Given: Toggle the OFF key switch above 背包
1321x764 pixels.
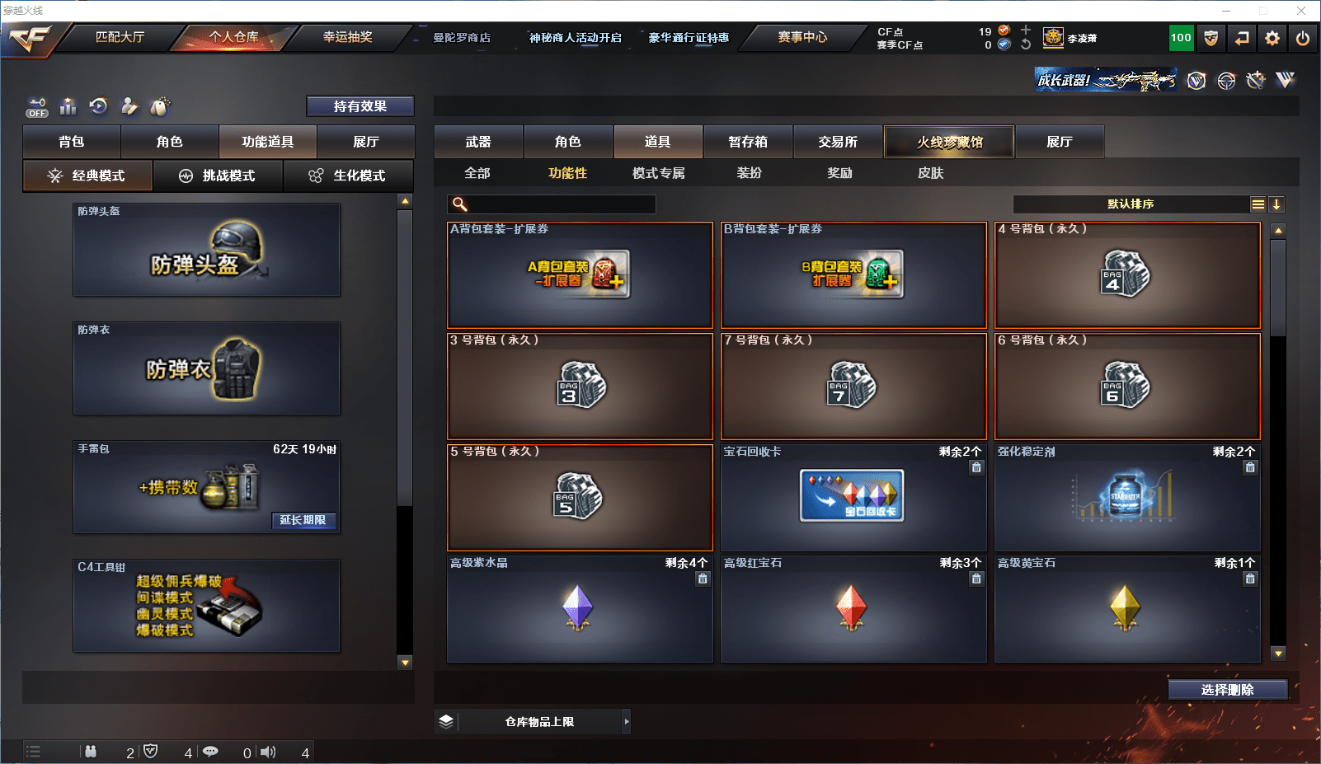Looking at the screenshot, I should 36,107.
